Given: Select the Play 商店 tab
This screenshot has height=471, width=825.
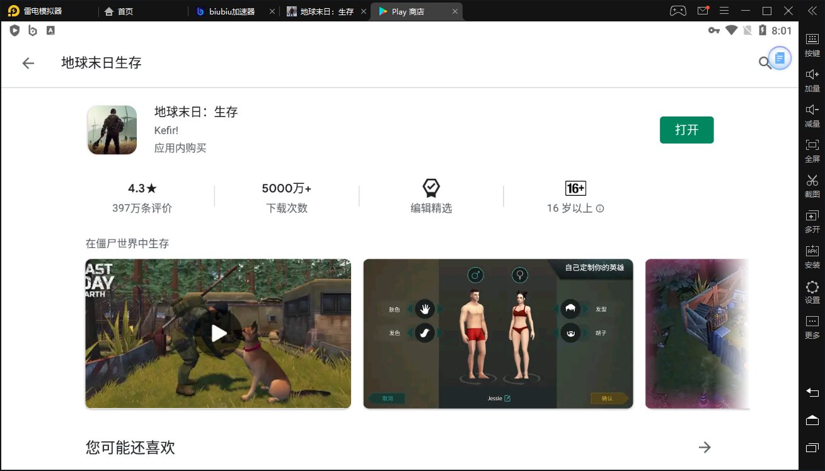Looking at the screenshot, I should [417, 11].
